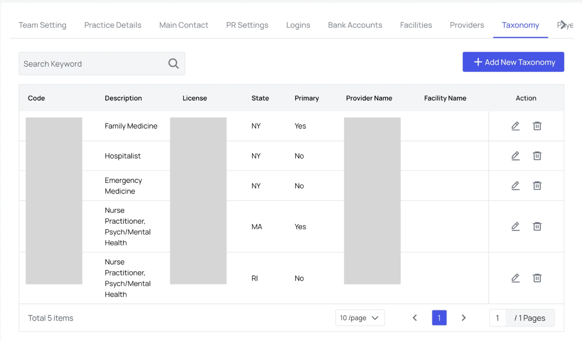The image size is (582, 341).
Task: Click Add New Taxonomy button
Action: (x=513, y=62)
